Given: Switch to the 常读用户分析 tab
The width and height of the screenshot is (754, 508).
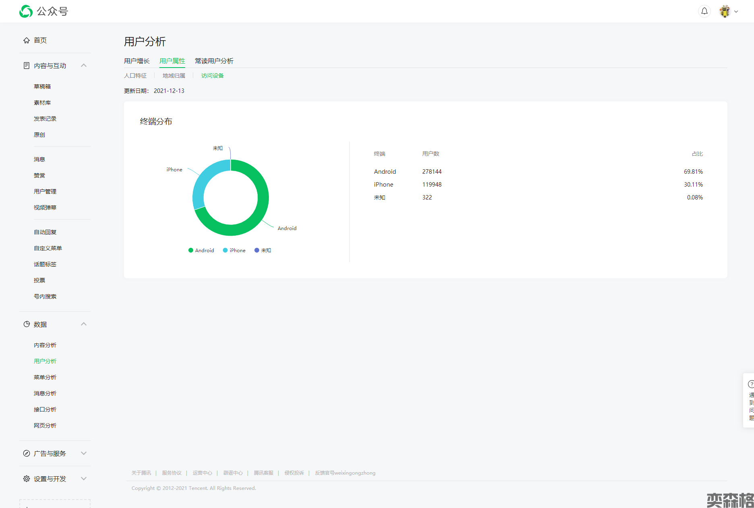Looking at the screenshot, I should (214, 61).
